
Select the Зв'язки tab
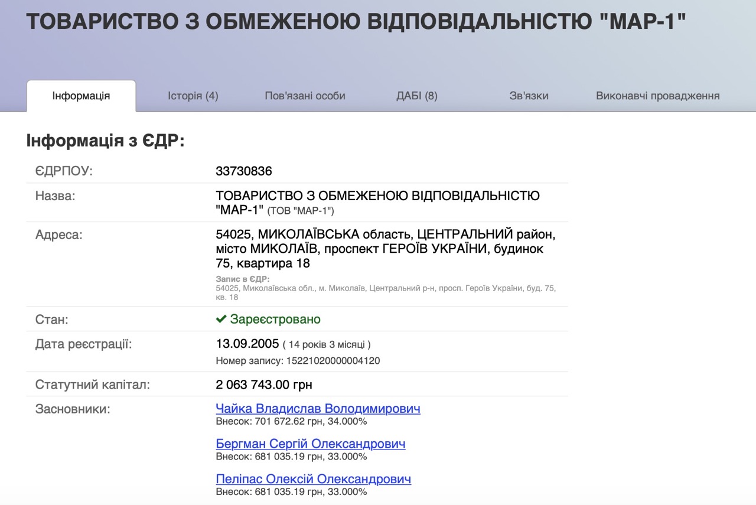[x=529, y=96]
